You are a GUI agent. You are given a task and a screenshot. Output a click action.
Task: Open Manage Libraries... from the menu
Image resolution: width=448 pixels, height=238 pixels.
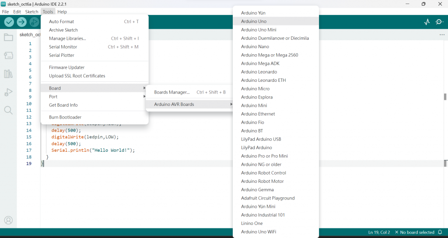[94, 38]
